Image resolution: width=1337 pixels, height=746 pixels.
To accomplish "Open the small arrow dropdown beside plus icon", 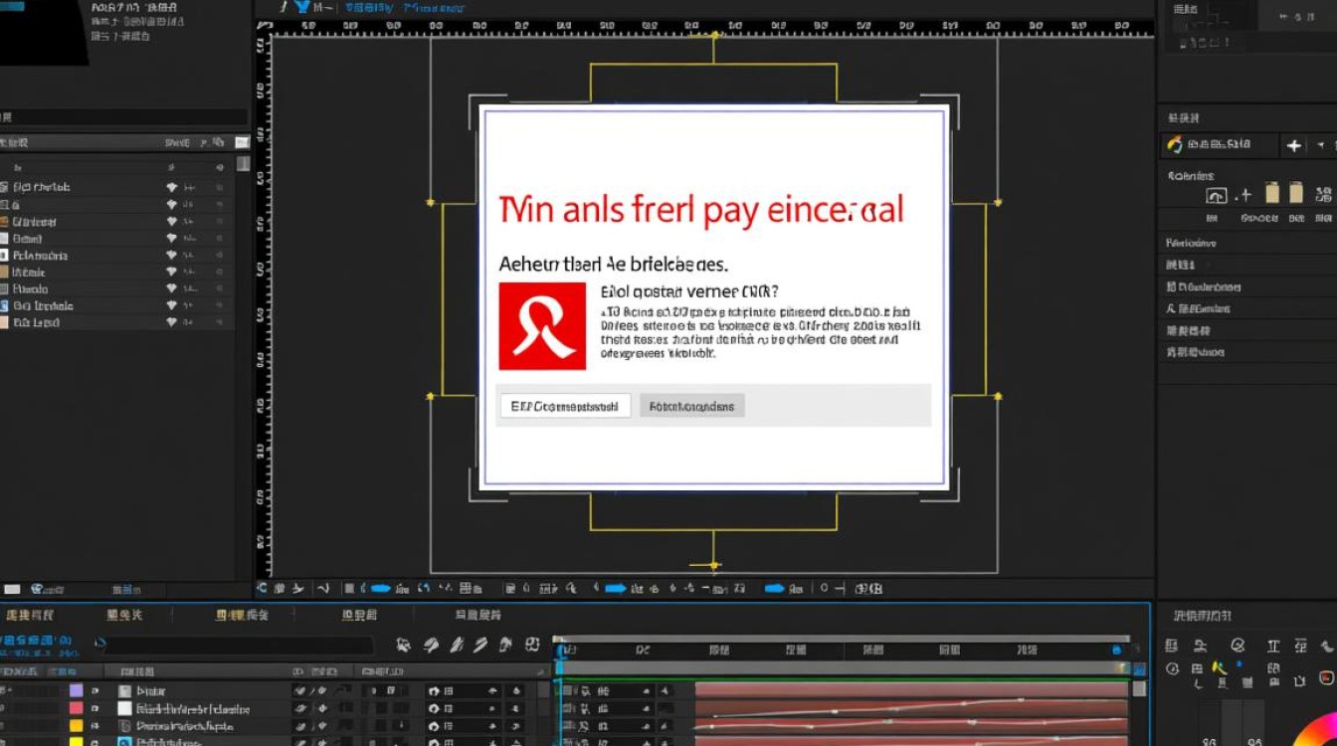I will [x=1321, y=145].
